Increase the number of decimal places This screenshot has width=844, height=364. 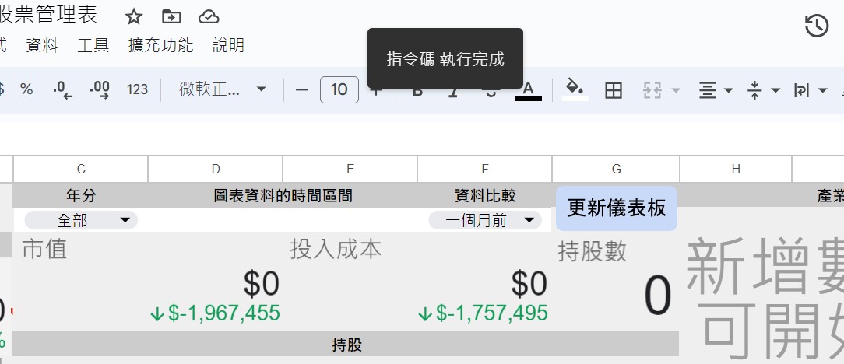click(x=100, y=89)
